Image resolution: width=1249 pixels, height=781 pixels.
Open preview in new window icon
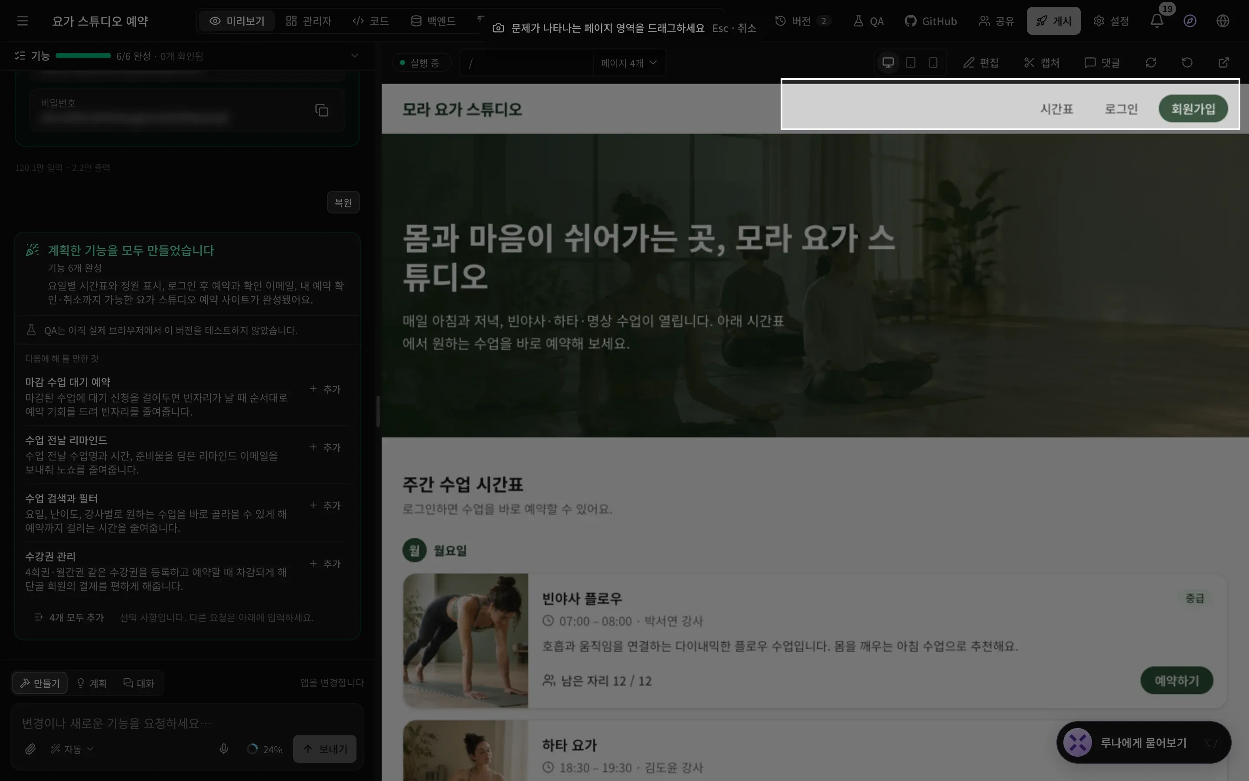(1224, 62)
